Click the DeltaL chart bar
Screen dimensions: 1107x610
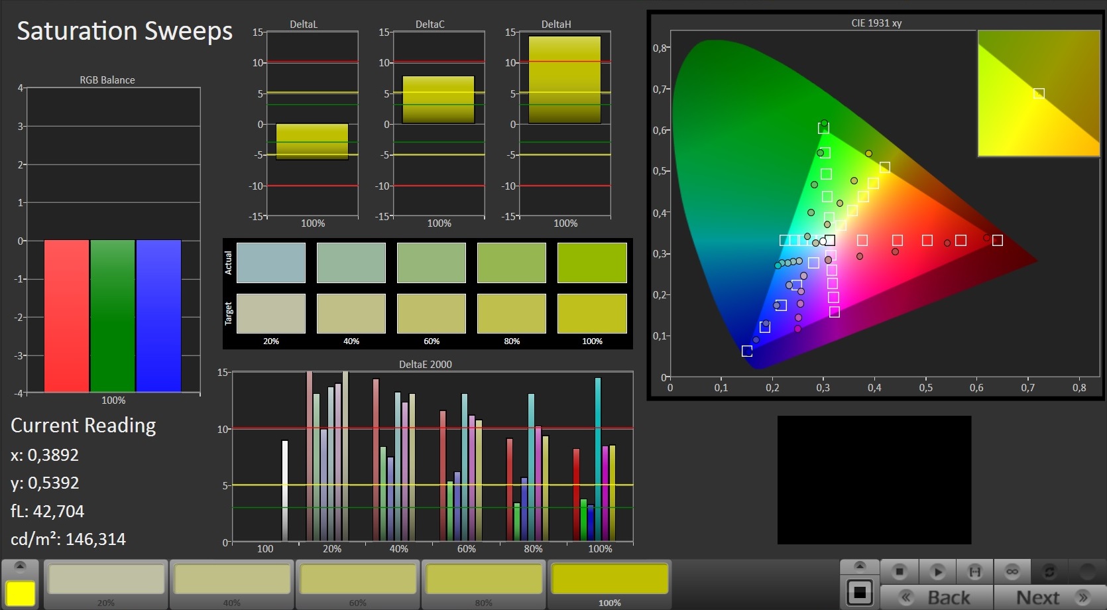(312, 142)
